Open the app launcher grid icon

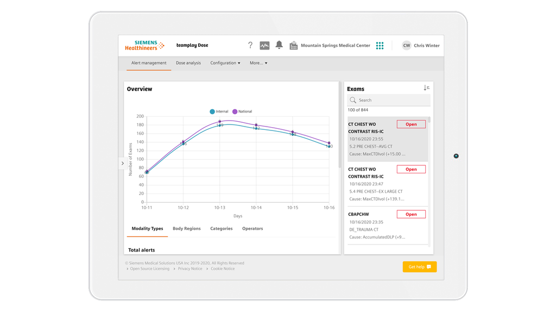click(x=380, y=45)
